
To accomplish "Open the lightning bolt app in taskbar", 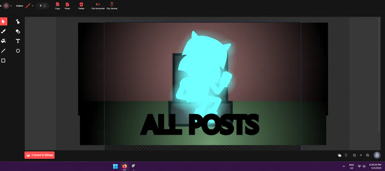I will (x=133, y=166).
